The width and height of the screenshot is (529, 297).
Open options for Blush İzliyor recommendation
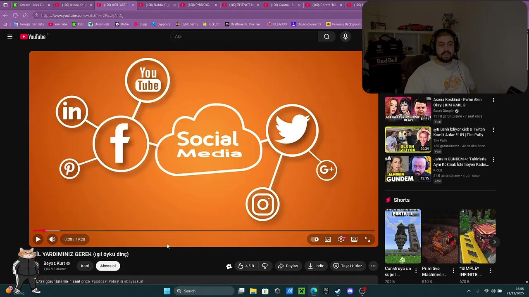point(493,130)
